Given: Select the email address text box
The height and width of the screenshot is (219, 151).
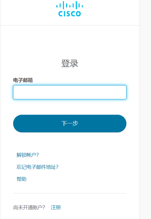Looking at the screenshot, I should click(70, 92).
